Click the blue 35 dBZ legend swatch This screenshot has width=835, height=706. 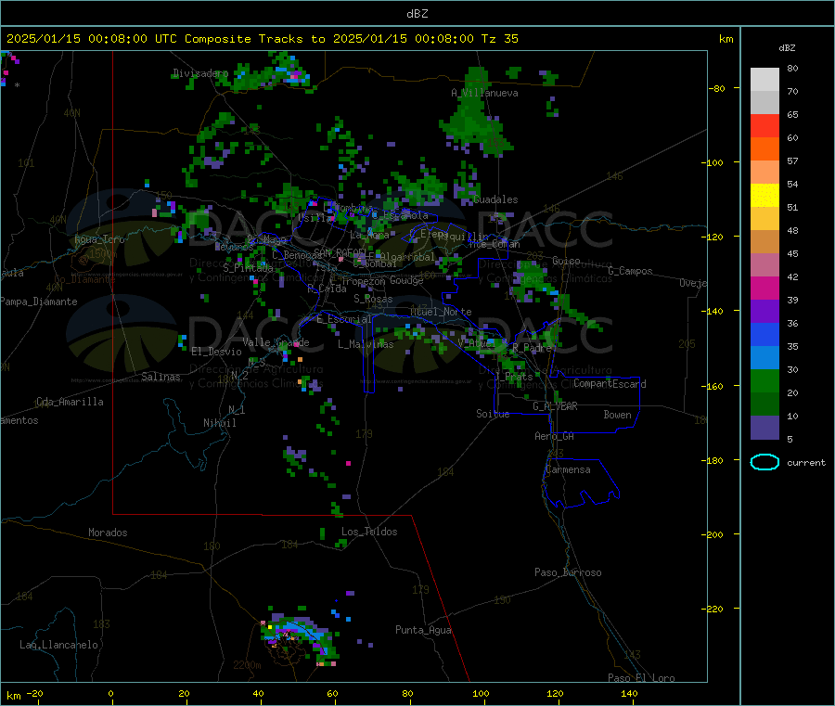tap(764, 334)
